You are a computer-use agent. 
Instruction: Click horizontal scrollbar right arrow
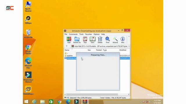point(129,94)
